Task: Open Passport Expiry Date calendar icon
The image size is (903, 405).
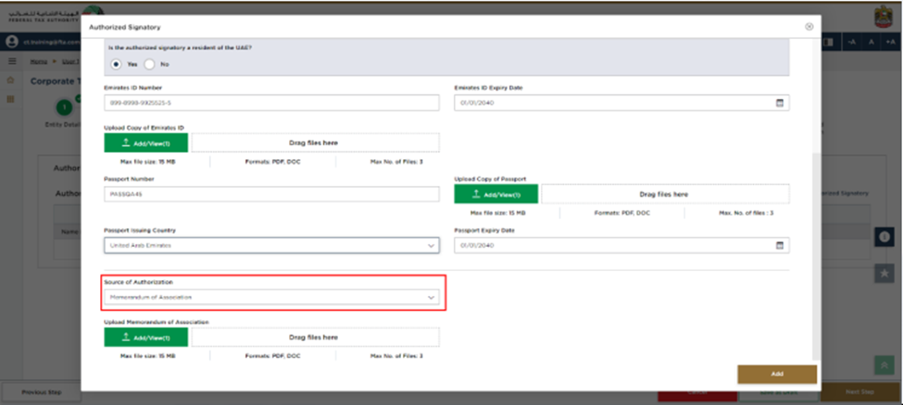Action: (x=780, y=245)
